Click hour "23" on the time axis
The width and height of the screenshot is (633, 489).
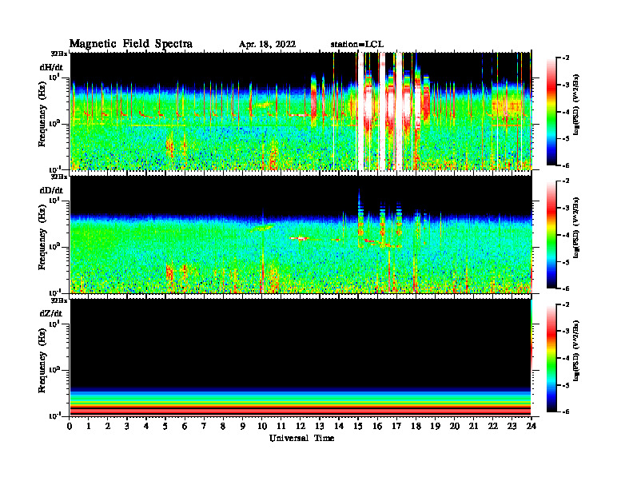tap(512, 426)
